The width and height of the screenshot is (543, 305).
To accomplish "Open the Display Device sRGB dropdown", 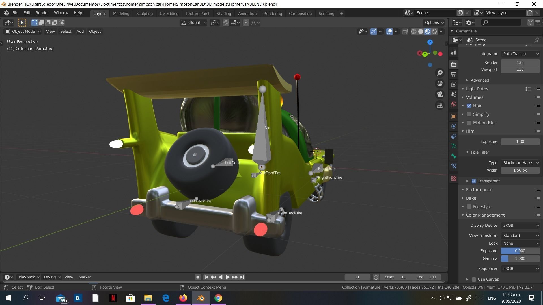I will point(520,225).
